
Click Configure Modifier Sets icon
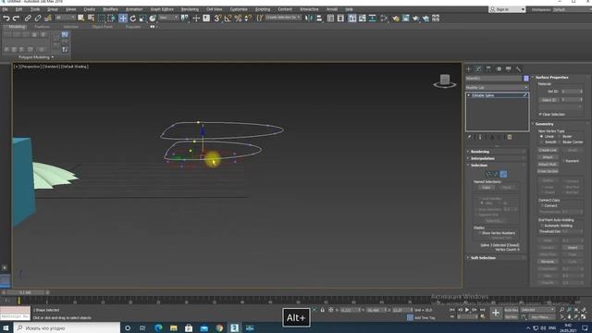point(510,137)
